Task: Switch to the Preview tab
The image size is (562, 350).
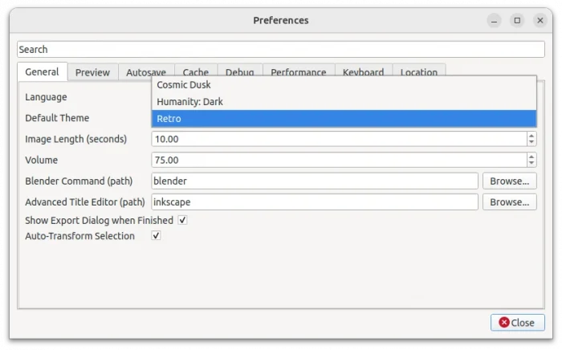Action: coord(92,72)
